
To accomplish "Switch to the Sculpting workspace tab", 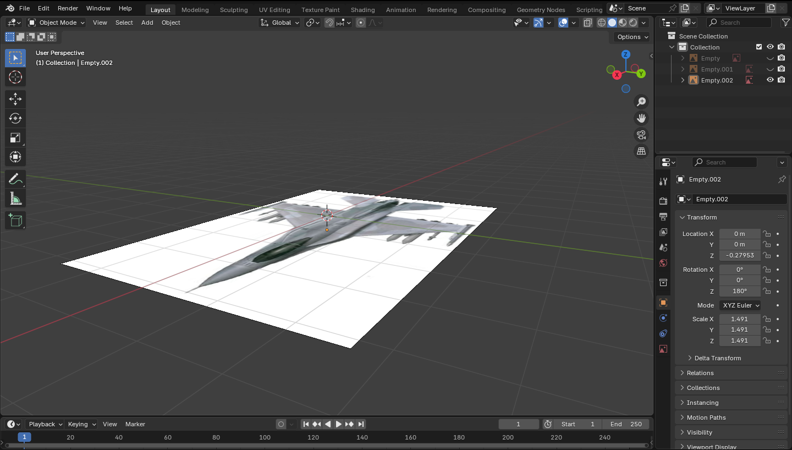I will pos(234,9).
